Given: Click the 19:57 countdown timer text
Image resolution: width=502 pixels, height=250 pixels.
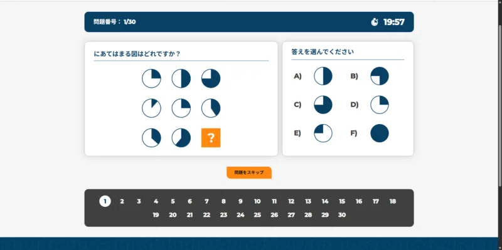Looking at the screenshot, I should click(394, 22).
